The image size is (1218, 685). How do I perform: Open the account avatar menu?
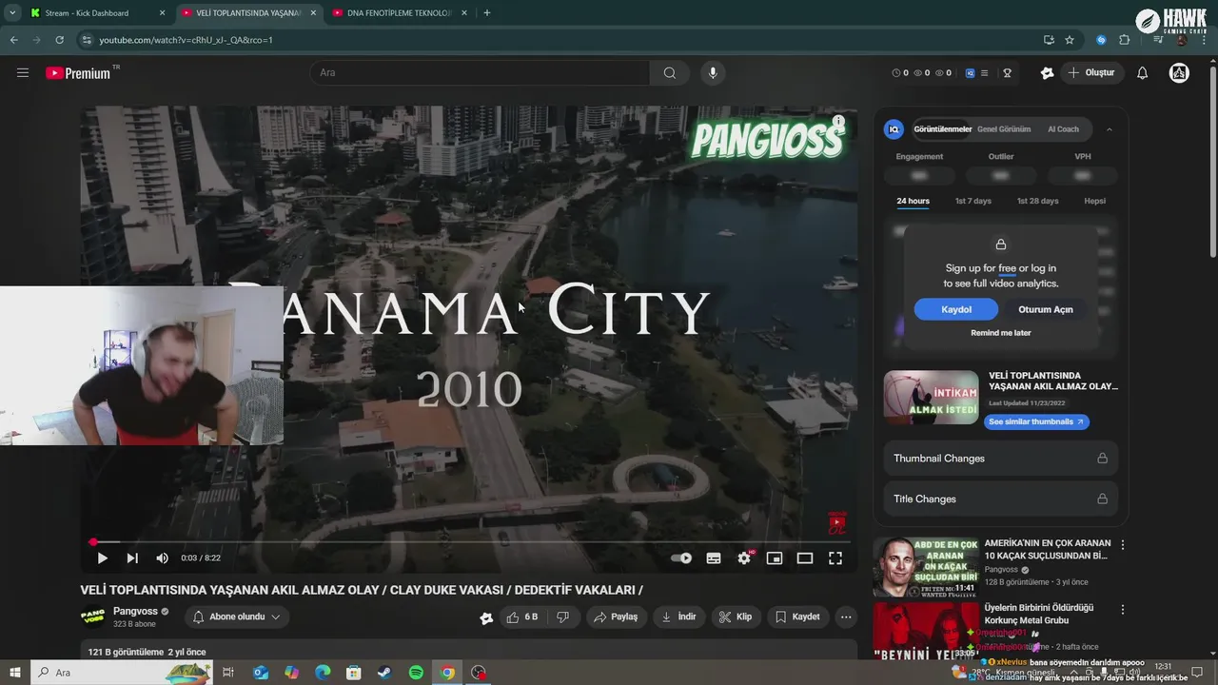[x=1179, y=73]
